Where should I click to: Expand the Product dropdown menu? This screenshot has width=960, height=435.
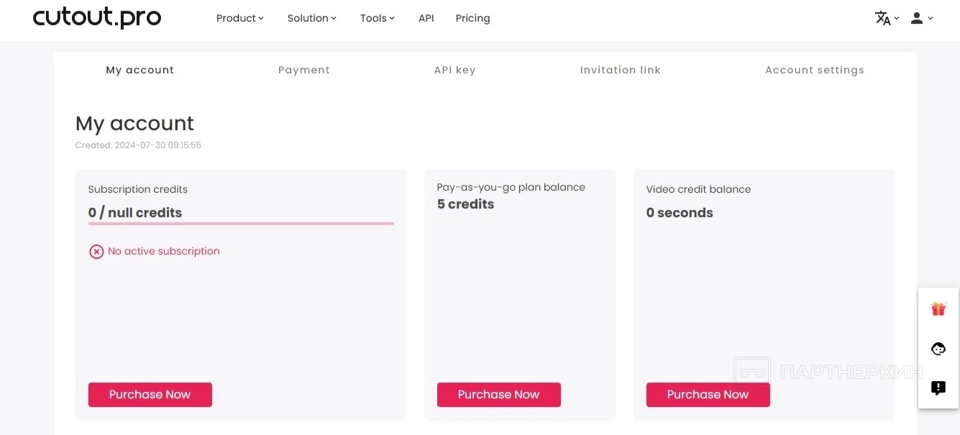240,19
